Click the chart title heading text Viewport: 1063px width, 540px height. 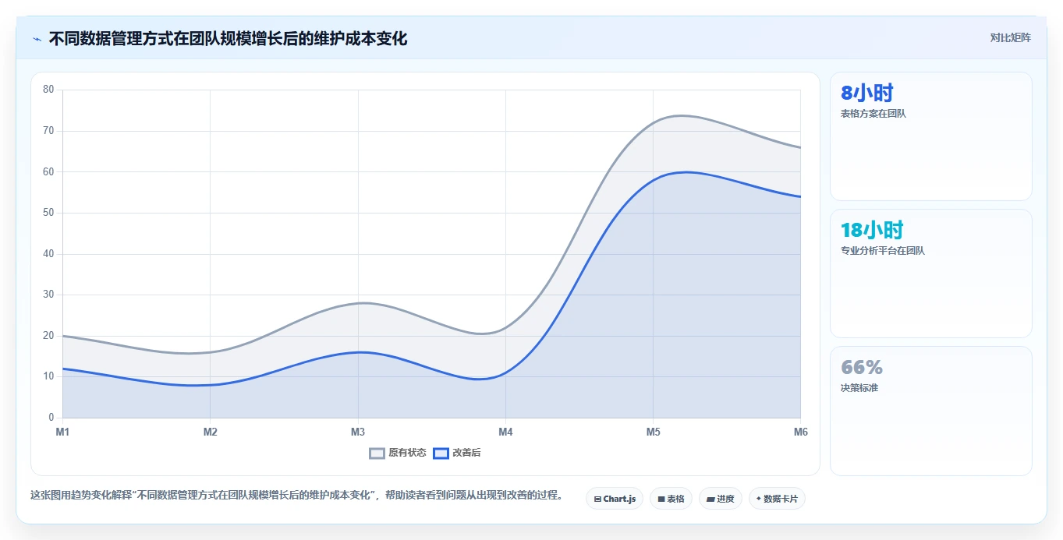(228, 38)
